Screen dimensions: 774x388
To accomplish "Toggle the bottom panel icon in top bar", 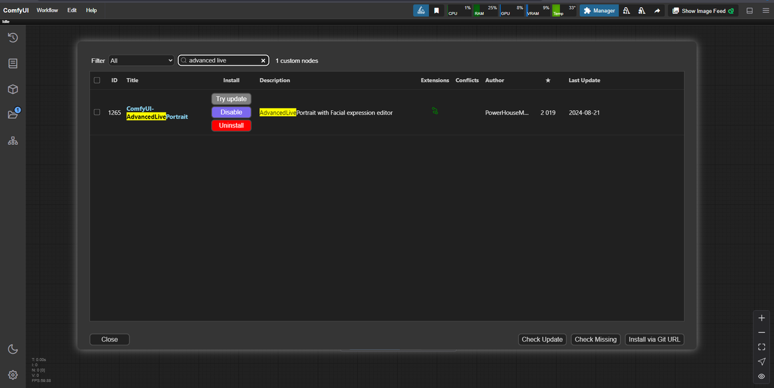I will pyautogui.click(x=749, y=10).
